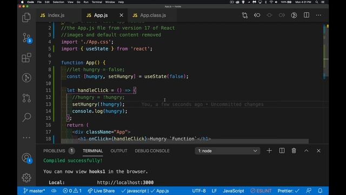This screenshot has height=195, width=346.
Task: Open the Manage gear settings
Action: pos(26,178)
